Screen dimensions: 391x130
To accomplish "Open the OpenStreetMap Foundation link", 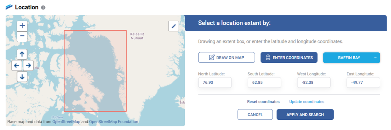I will tap(113, 122).
